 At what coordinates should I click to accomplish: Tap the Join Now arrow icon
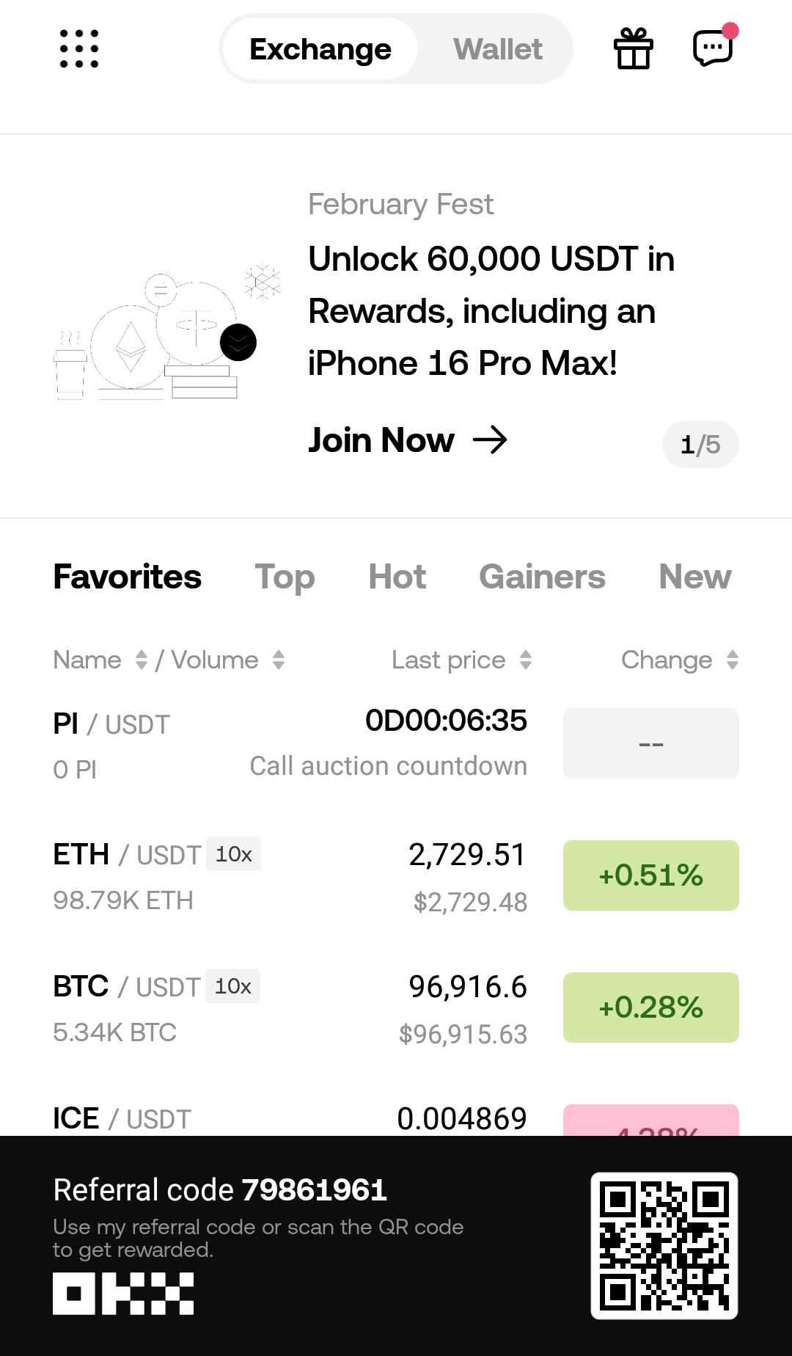tap(490, 440)
